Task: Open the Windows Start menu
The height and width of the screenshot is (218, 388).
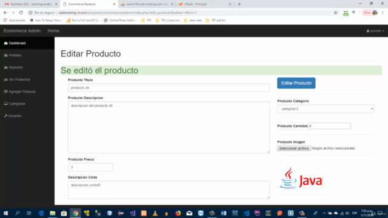Action: (5, 213)
